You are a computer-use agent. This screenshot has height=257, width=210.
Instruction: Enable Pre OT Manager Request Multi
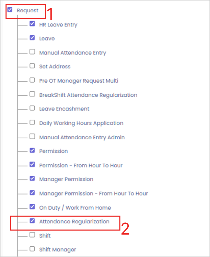coord(32,80)
